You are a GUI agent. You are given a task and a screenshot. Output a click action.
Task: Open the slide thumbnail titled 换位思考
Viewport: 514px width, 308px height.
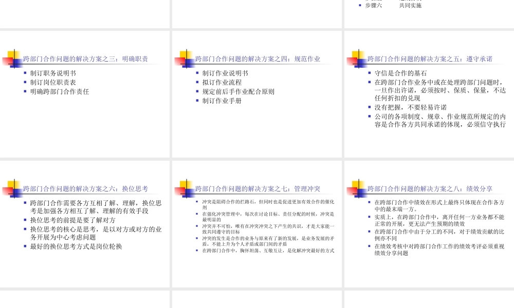click(x=85, y=224)
